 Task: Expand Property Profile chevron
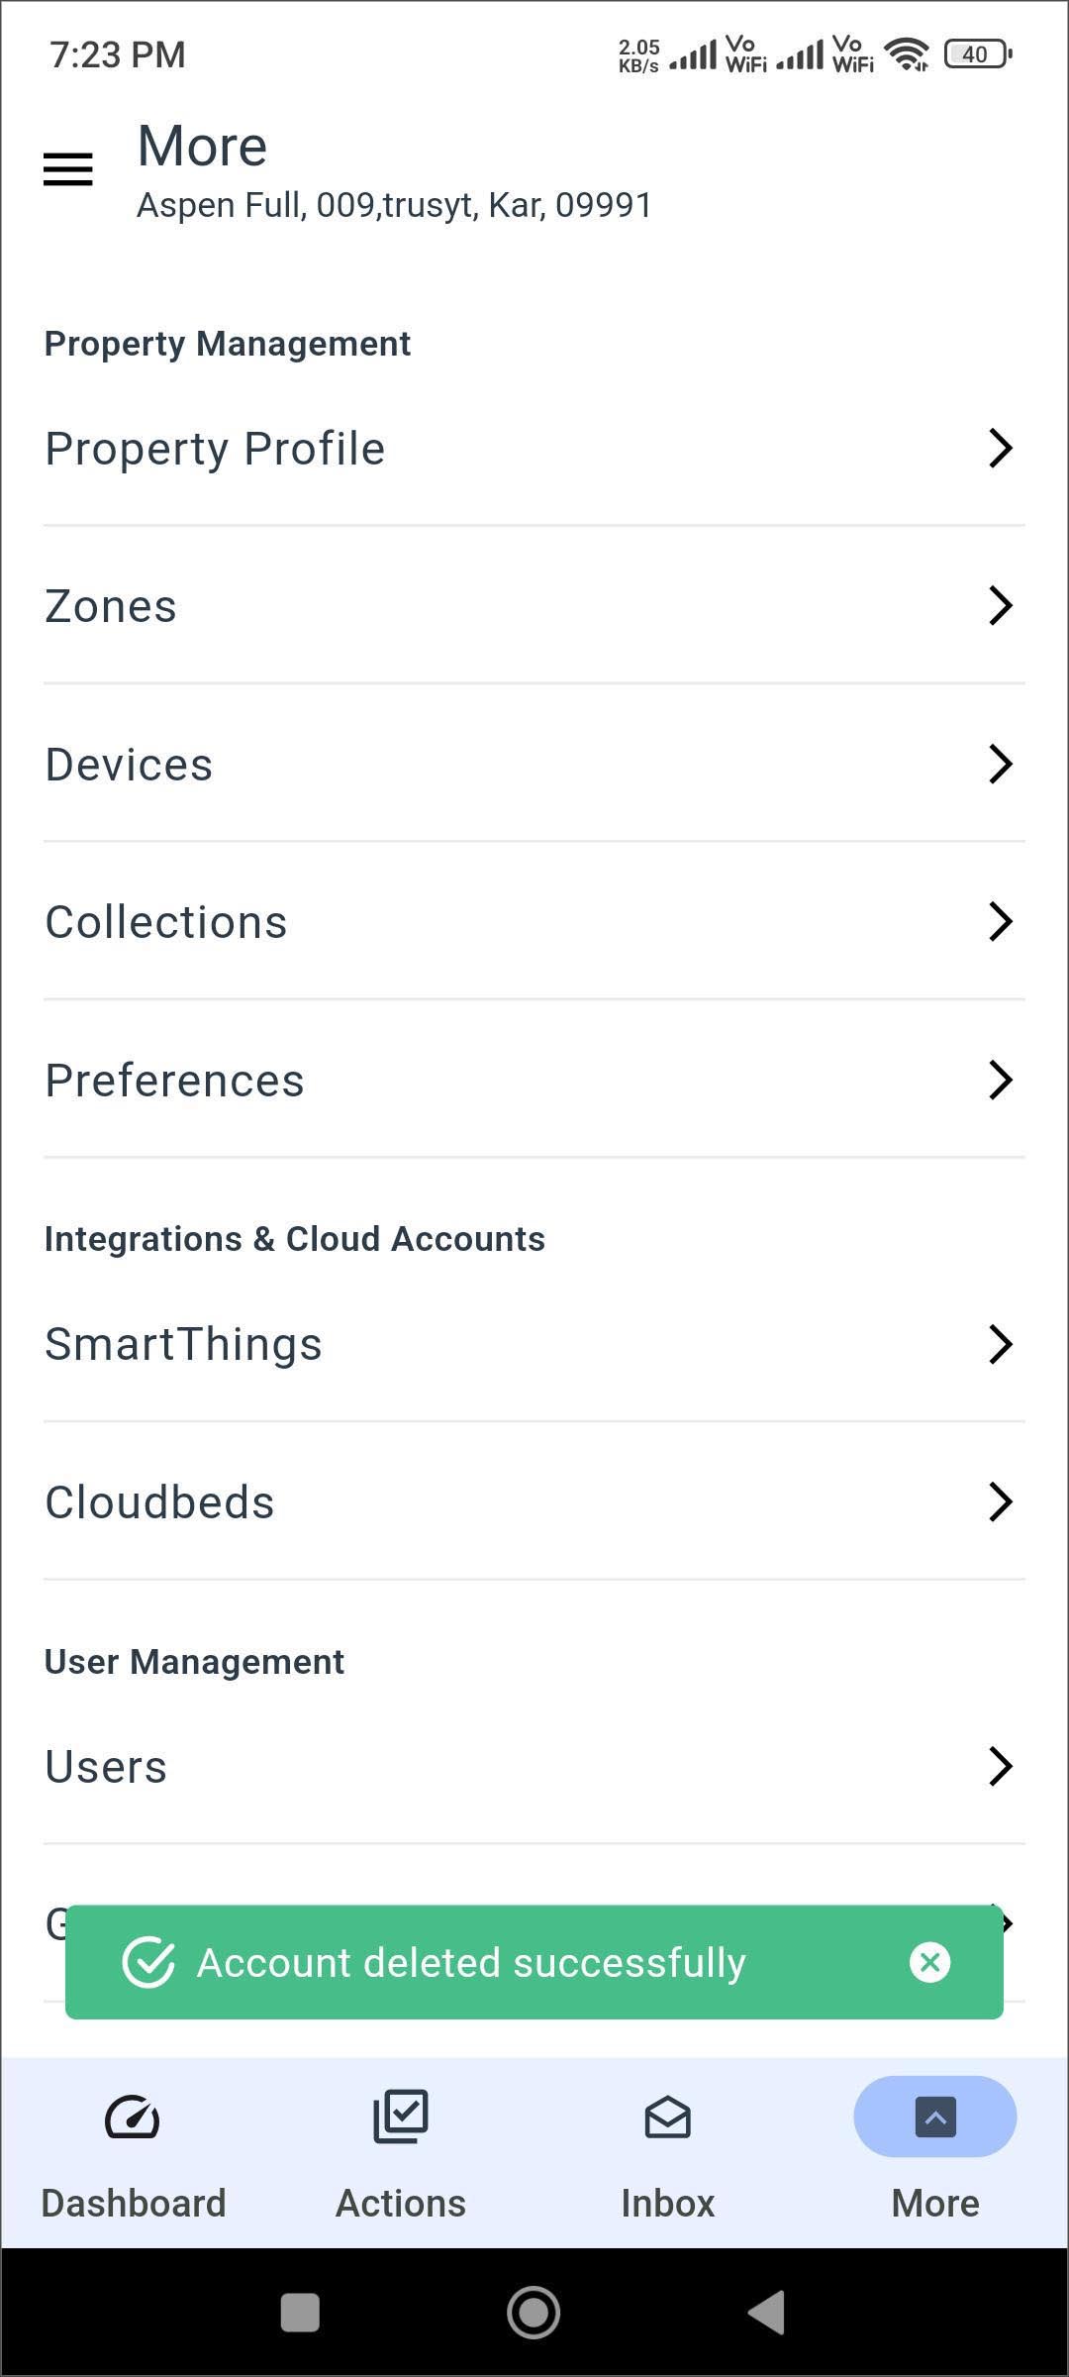point(1000,448)
